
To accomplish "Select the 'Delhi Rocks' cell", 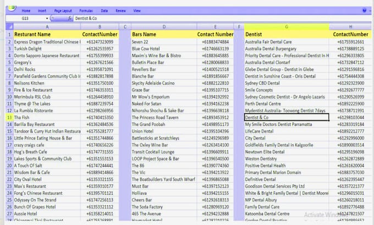I will click(x=47, y=69).
